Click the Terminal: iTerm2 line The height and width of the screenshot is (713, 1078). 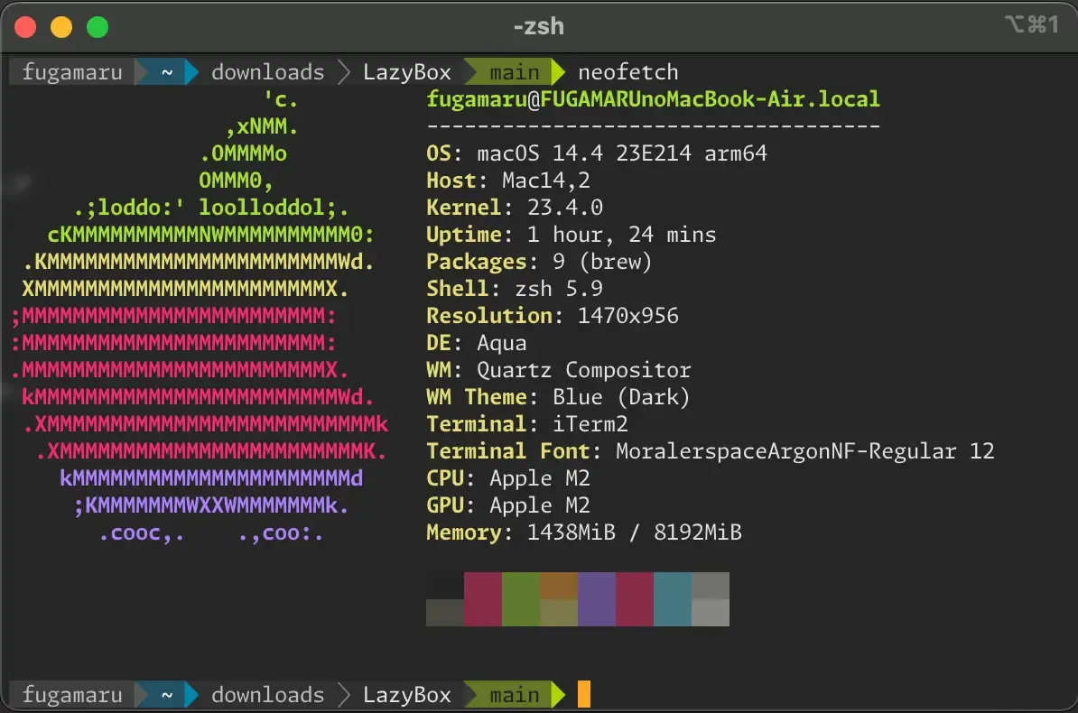(526, 424)
